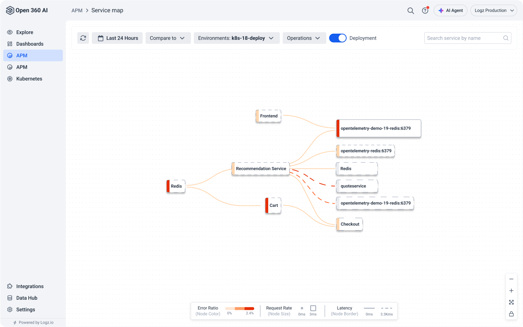Open Environments k8s-18-deploy dropdown
Viewport: 523px width, 327px height.
(236, 38)
